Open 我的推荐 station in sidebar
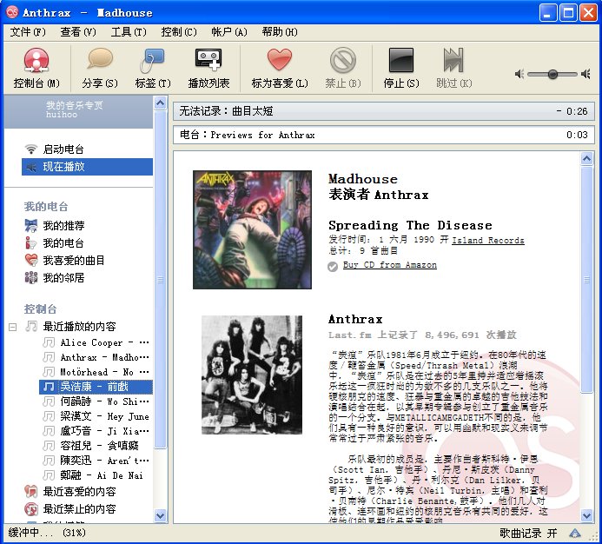 63,226
